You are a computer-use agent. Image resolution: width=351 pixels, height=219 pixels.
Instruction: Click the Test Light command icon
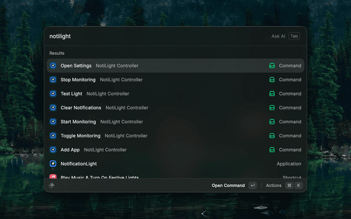coord(53,94)
